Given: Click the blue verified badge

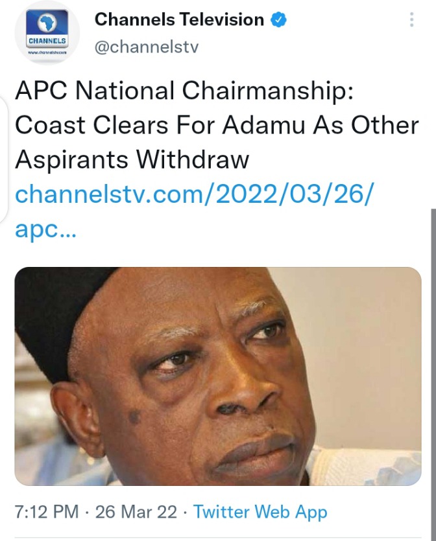Looking at the screenshot, I should [x=278, y=20].
